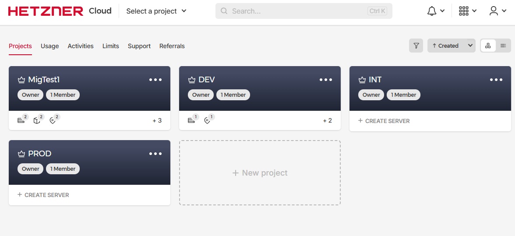Click the Ctrl K shortcut hint
515x236 pixels.
point(377,11)
